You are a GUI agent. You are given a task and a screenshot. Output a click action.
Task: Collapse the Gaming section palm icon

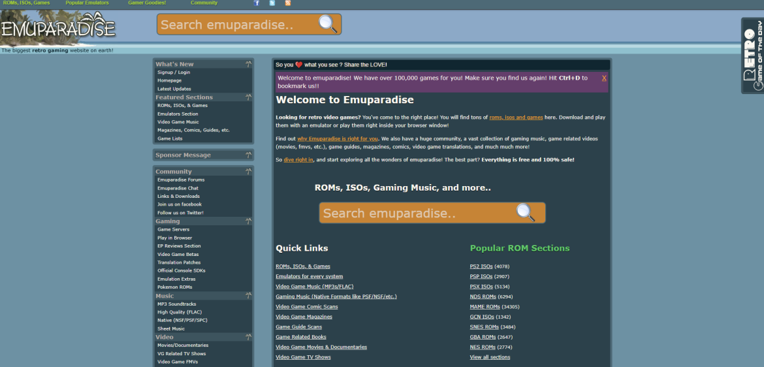[x=249, y=221]
